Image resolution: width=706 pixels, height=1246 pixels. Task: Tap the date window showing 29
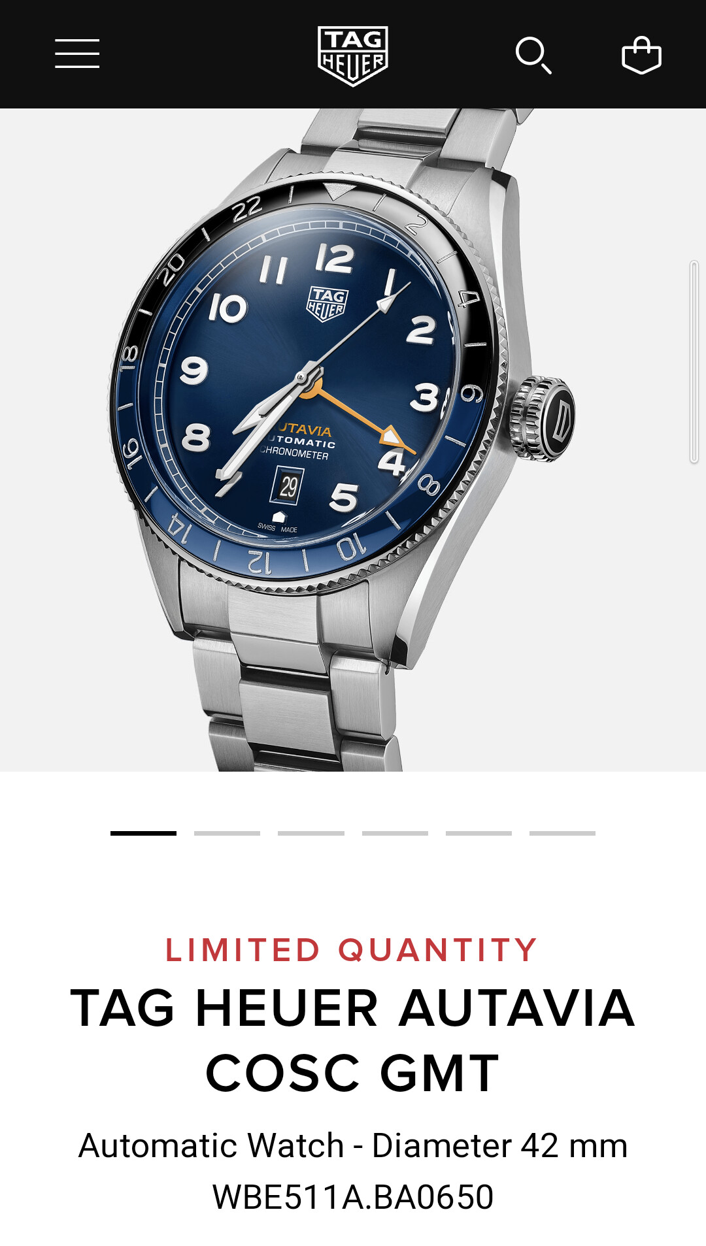(x=288, y=486)
